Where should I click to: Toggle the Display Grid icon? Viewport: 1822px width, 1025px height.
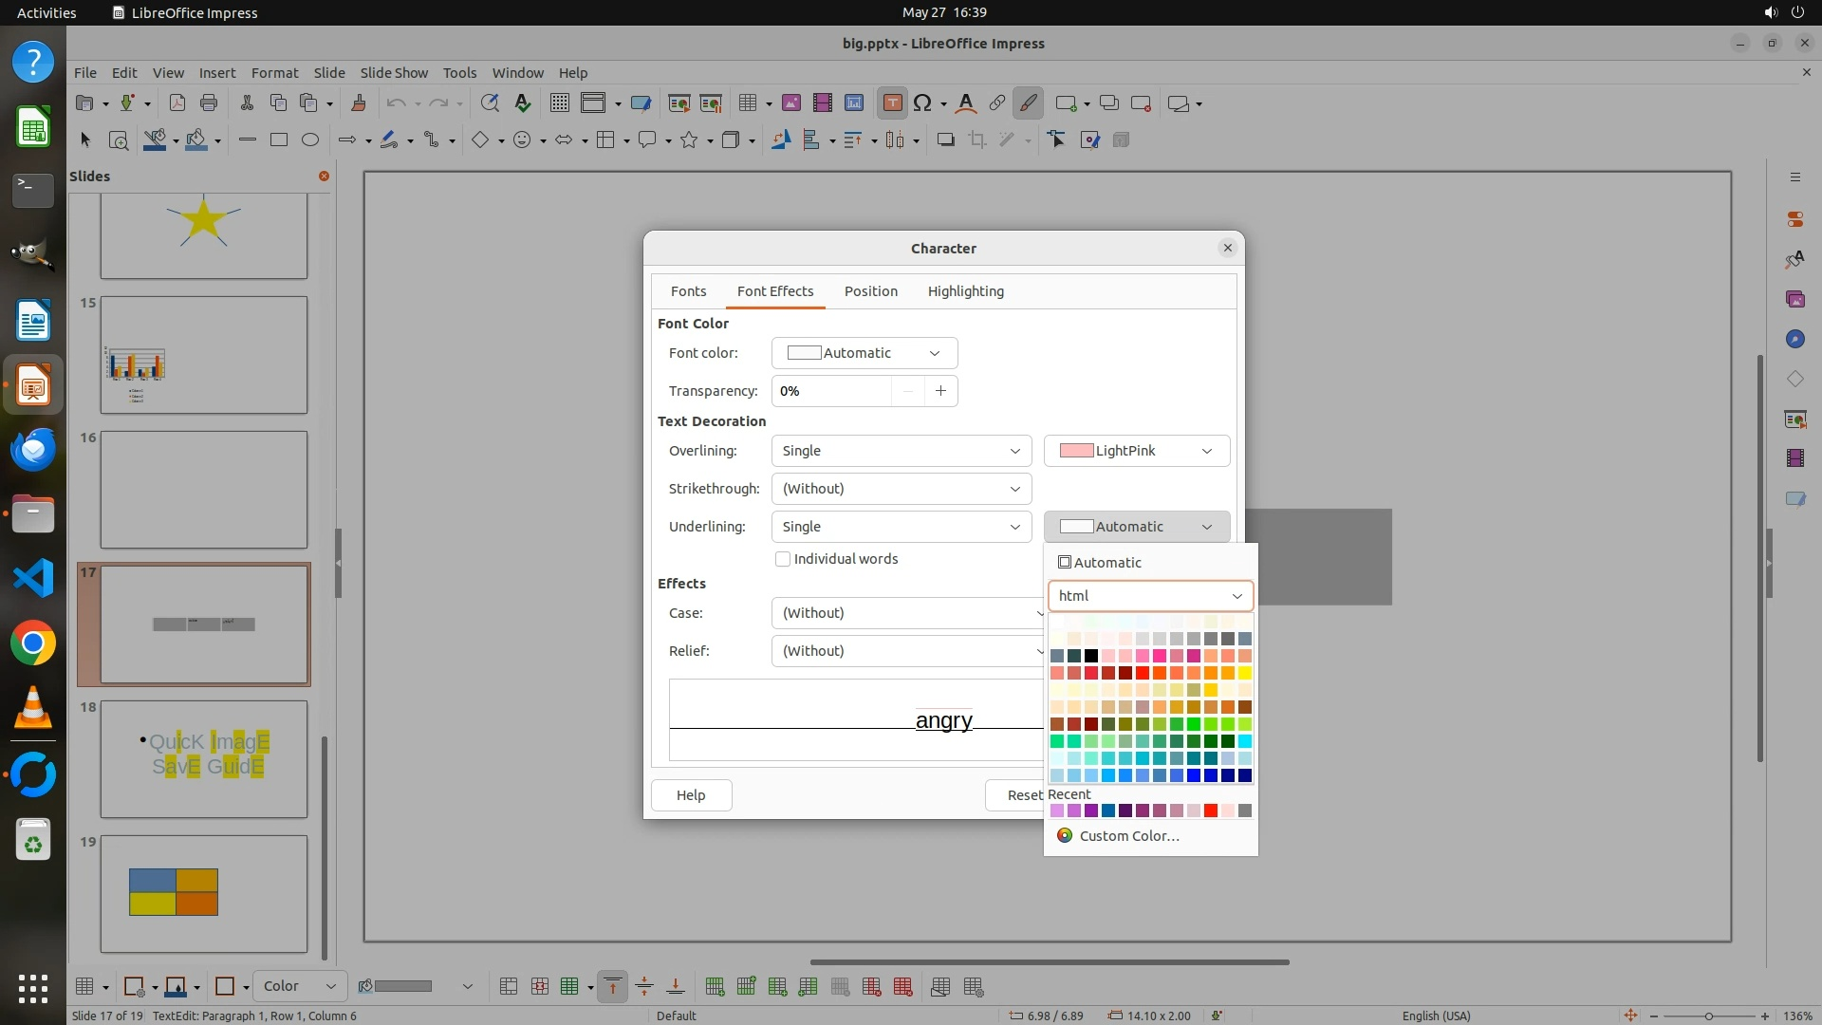pos(559,103)
